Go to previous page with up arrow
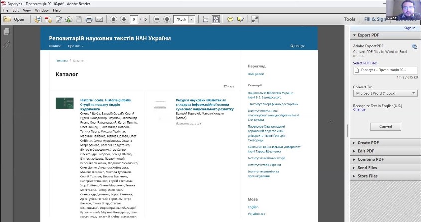Image resolution: width=421 pixels, height=222 pixels. tap(113, 19)
